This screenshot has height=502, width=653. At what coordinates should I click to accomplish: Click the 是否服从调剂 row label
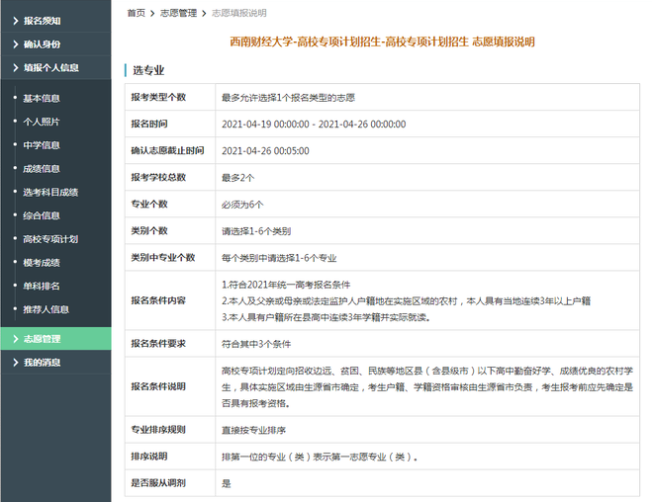point(158,483)
